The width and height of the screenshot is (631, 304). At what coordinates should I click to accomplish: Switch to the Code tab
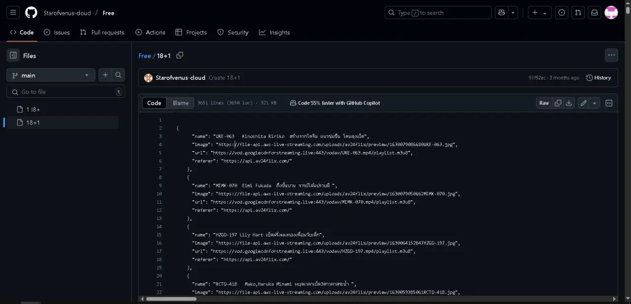click(22, 32)
